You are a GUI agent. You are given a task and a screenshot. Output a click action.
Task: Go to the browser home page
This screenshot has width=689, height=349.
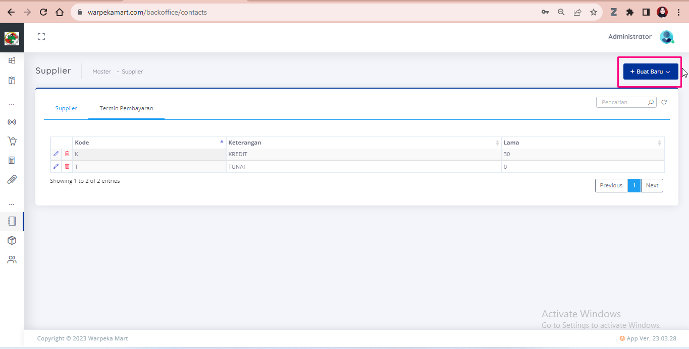pos(60,12)
